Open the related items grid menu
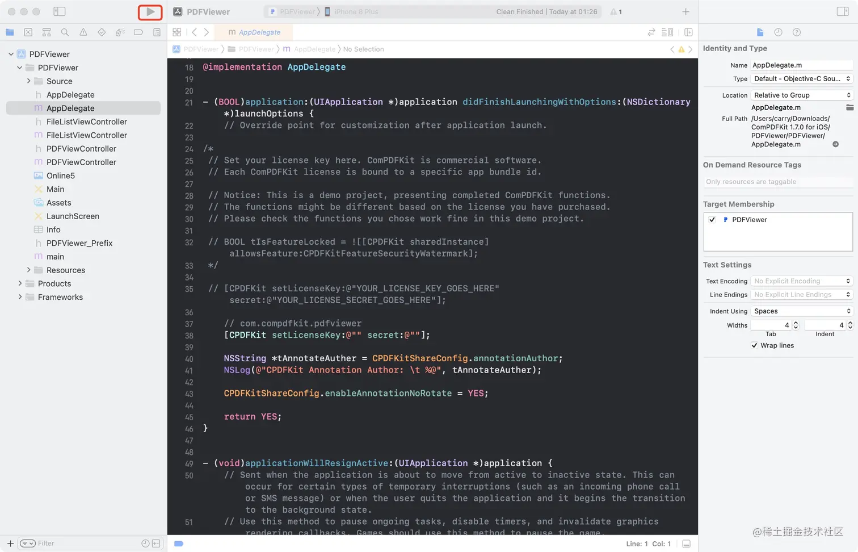This screenshot has width=858, height=552. click(177, 32)
